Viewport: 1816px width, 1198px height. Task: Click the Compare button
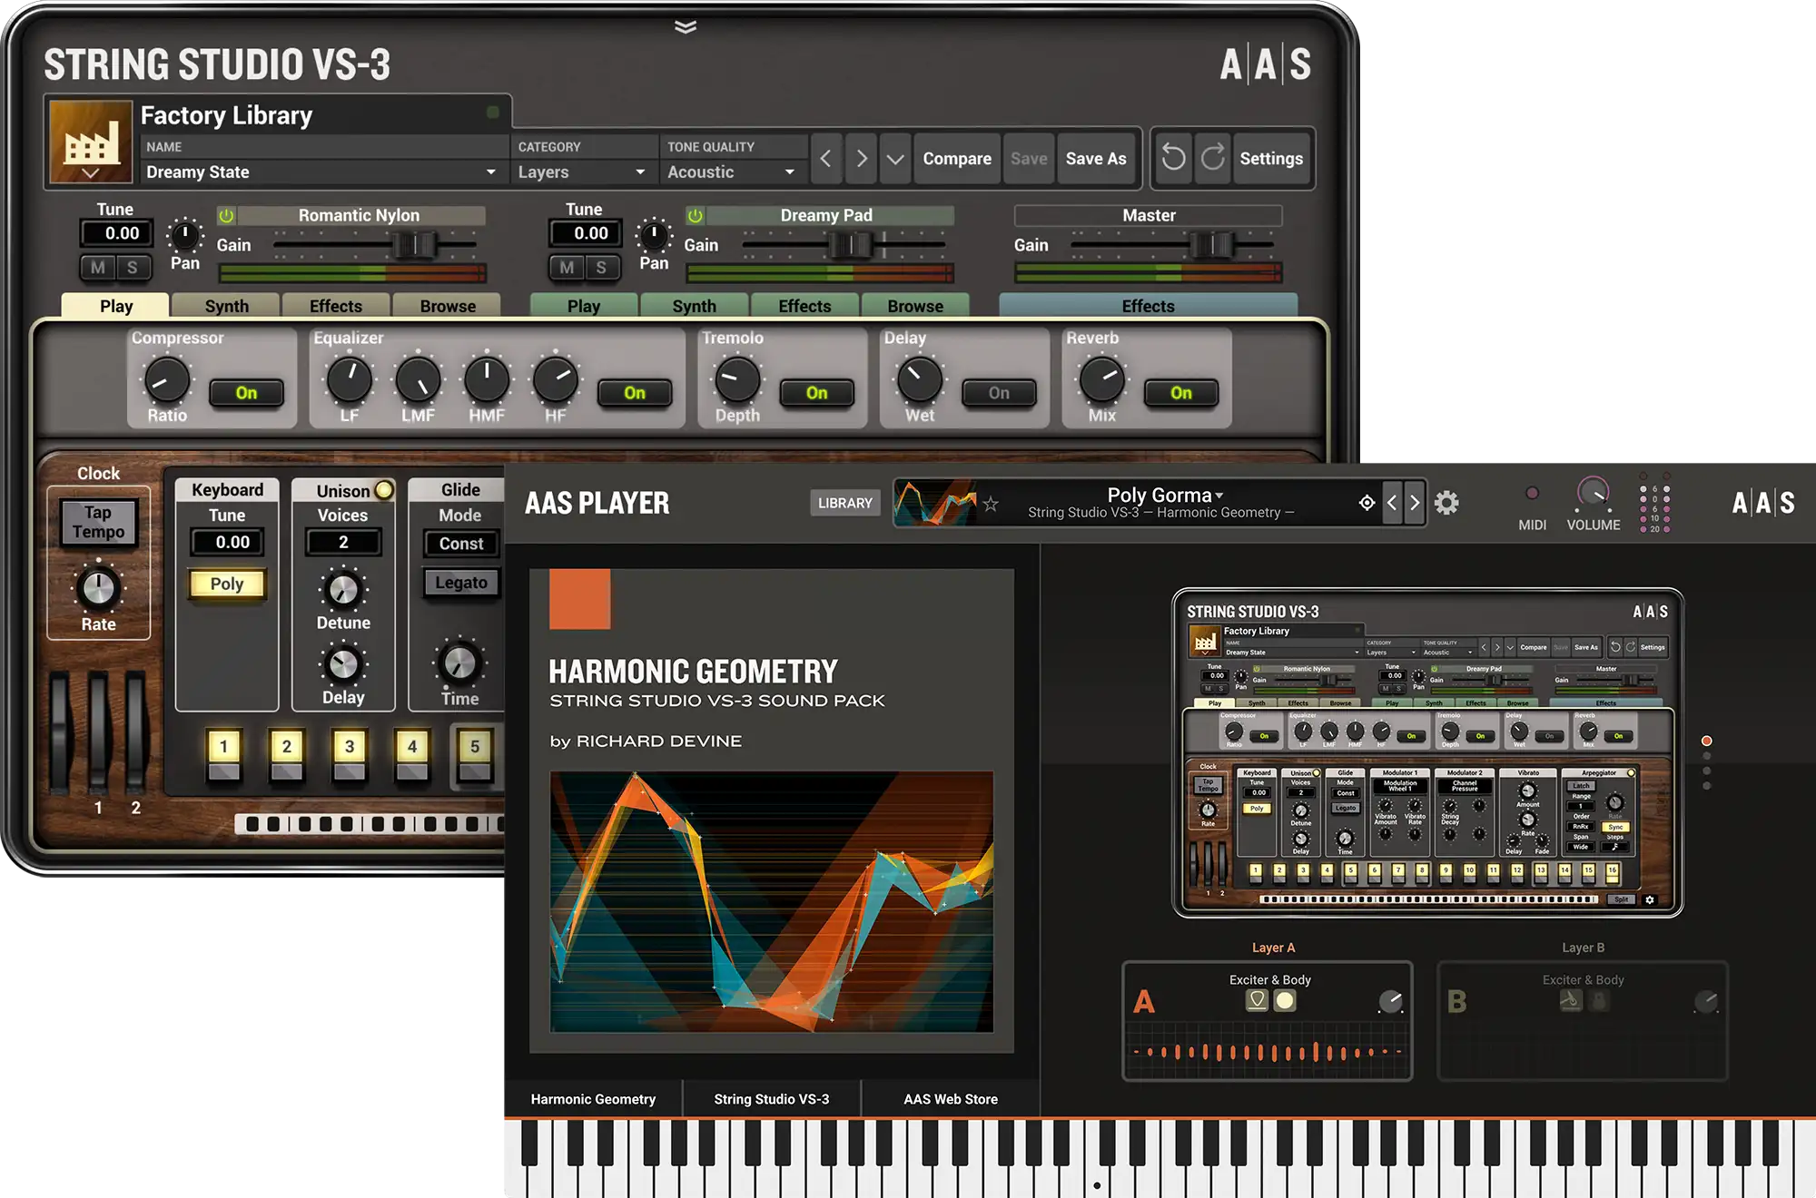[x=957, y=158]
